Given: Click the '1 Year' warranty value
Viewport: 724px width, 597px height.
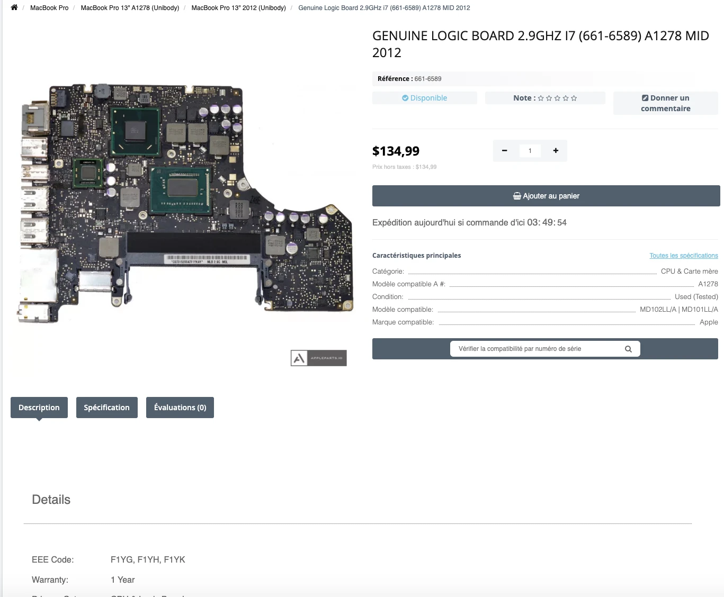Looking at the screenshot, I should [x=123, y=580].
